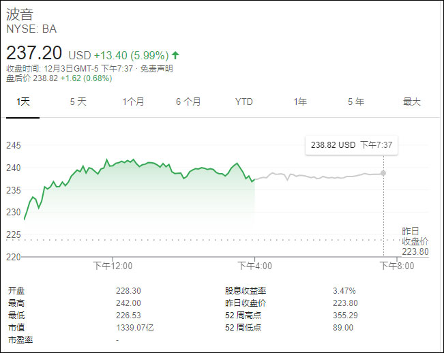Open the 免责声明 disclaimer link
This screenshot has width=444, height=353.
click(158, 68)
